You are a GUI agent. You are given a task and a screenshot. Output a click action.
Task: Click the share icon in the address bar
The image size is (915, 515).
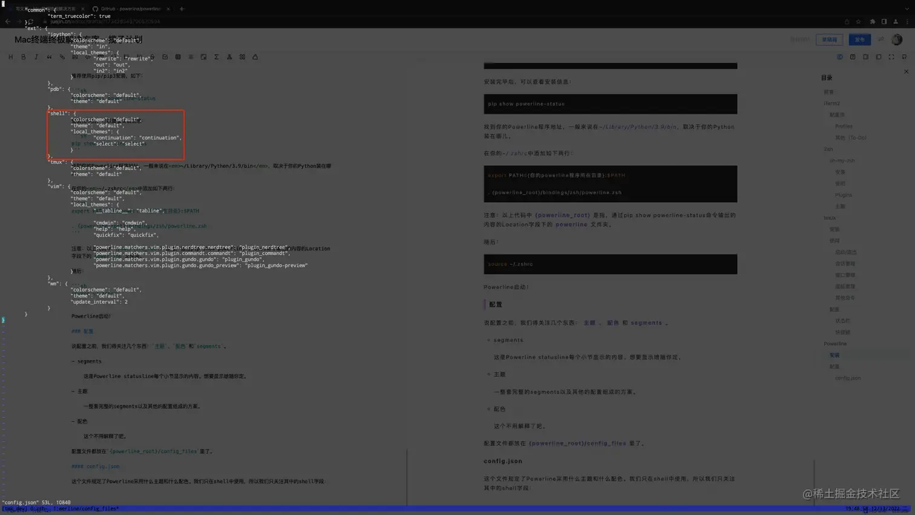(x=847, y=21)
